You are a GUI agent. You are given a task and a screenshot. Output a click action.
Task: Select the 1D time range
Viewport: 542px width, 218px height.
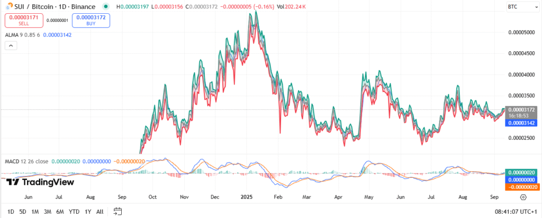point(10,211)
